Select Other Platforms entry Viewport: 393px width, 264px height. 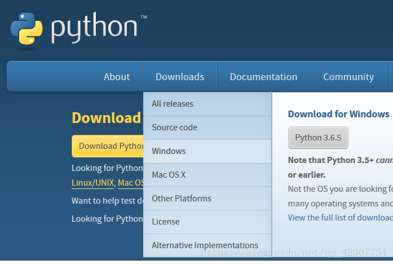tap(207, 199)
